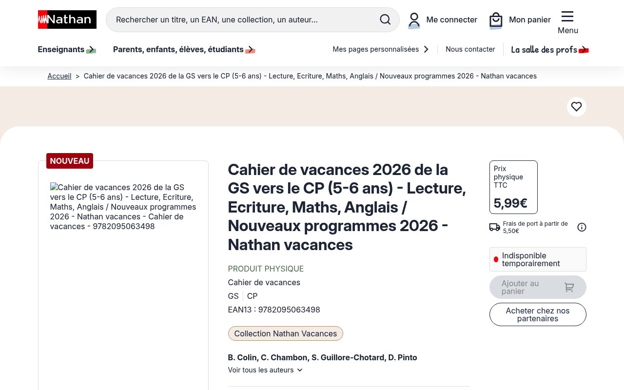Click the Ajouter au panier button
Image resolution: width=624 pixels, height=390 pixels.
(538, 287)
